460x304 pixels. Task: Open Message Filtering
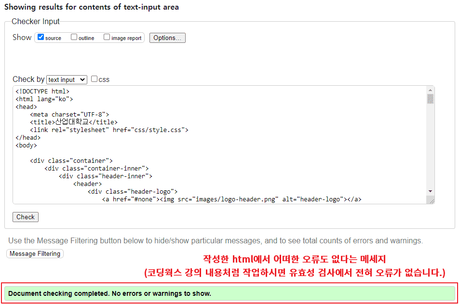tap(35, 253)
